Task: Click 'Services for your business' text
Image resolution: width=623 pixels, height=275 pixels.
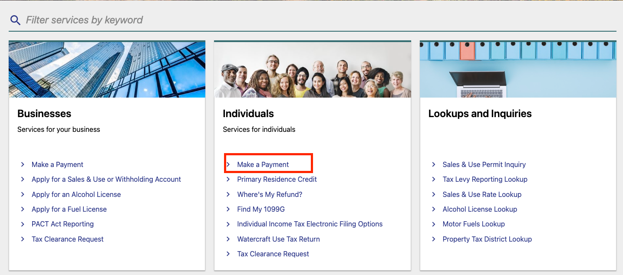Action: click(x=59, y=129)
